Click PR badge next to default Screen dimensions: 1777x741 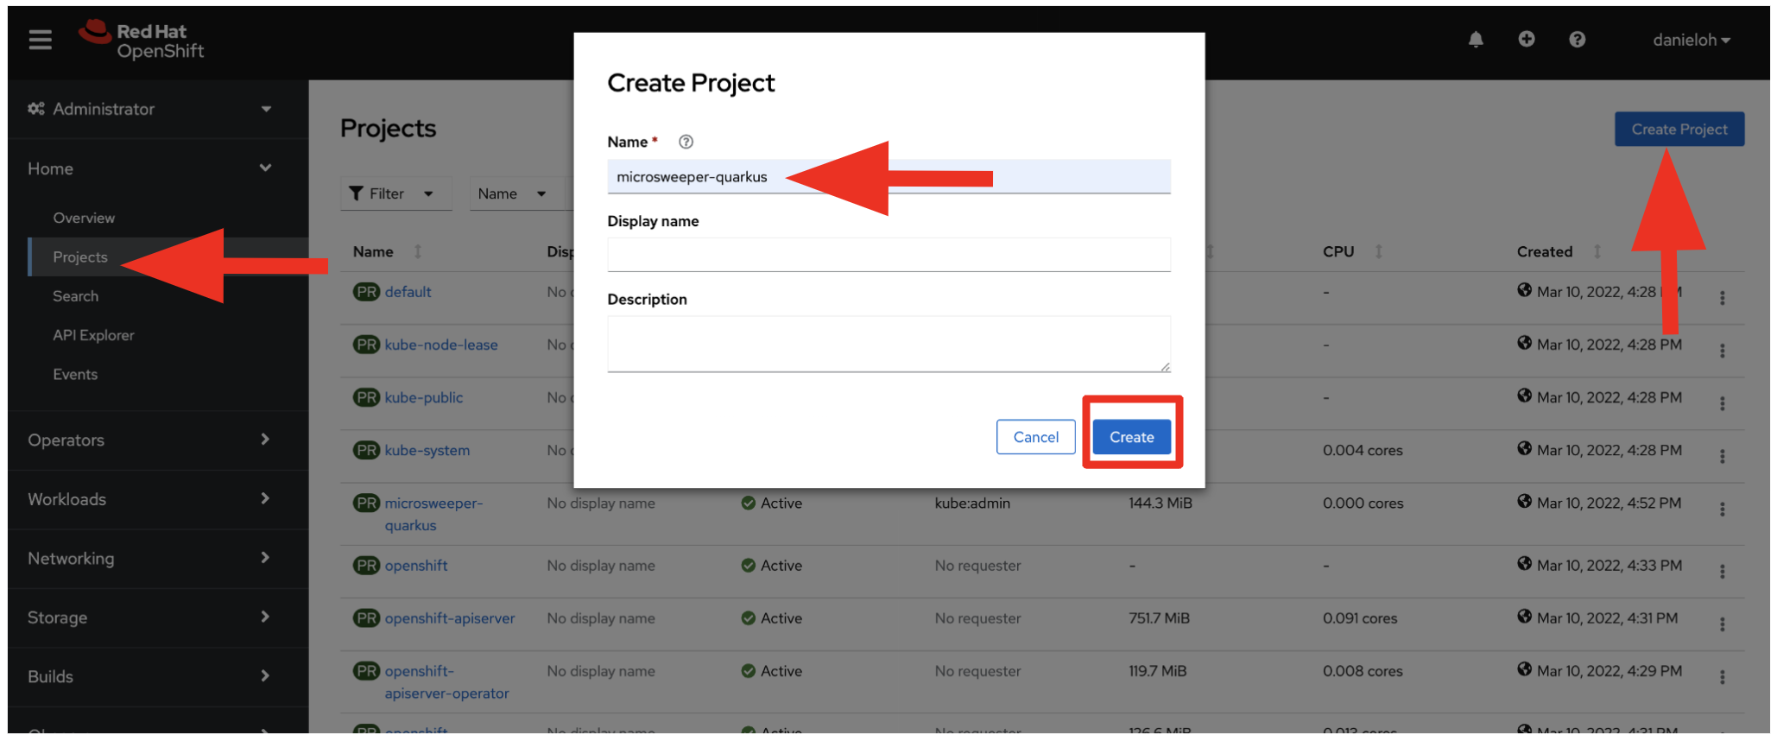[366, 292]
